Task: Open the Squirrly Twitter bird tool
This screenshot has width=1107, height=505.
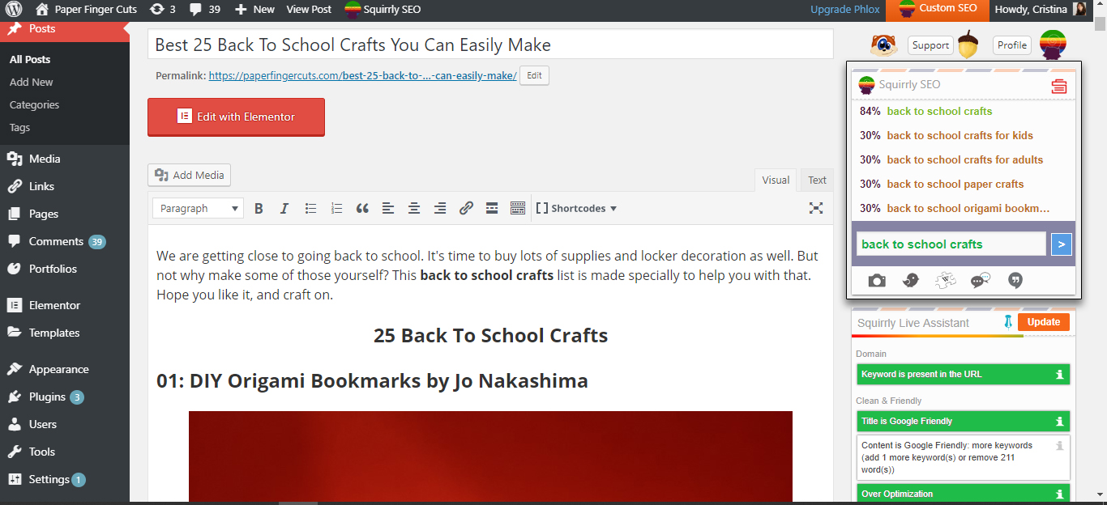Action: (x=911, y=281)
